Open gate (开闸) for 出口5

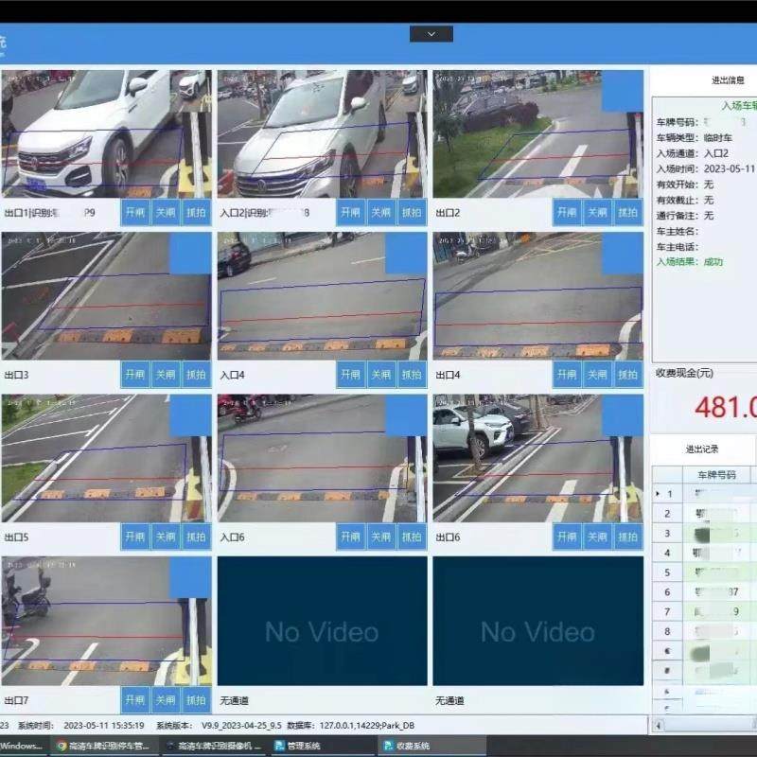(135, 537)
